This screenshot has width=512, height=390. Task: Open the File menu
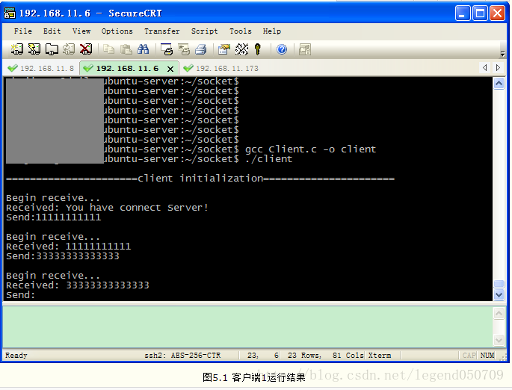[x=22, y=31]
